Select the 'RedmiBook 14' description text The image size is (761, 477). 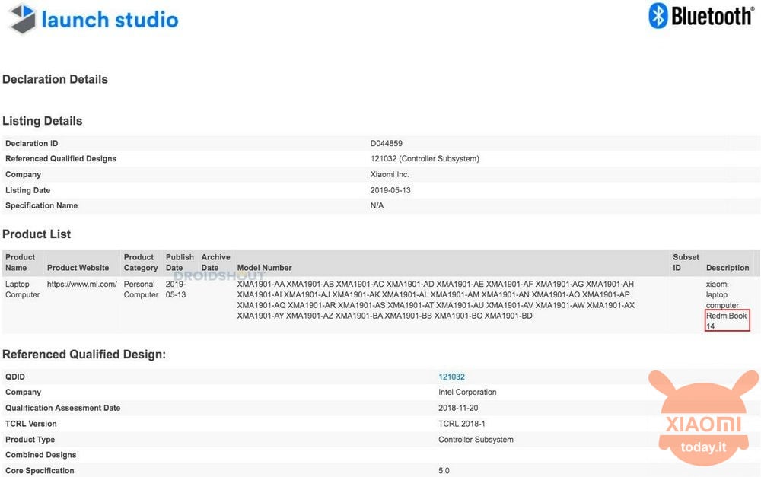pyautogui.click(x=727, y=321)
